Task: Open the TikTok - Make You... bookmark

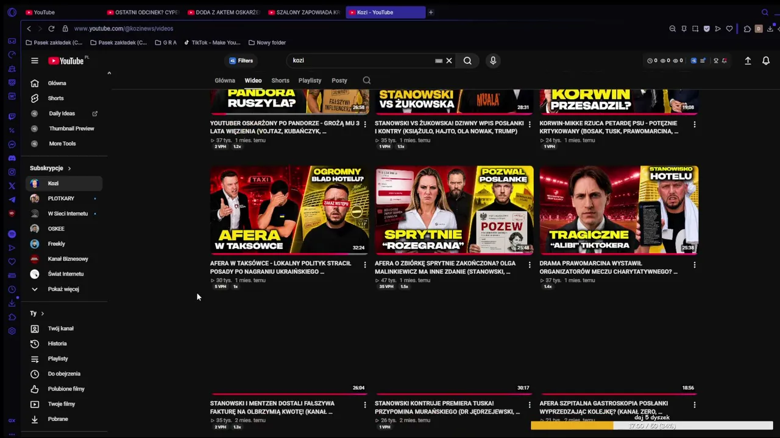Action: click(x=212, y=43)
